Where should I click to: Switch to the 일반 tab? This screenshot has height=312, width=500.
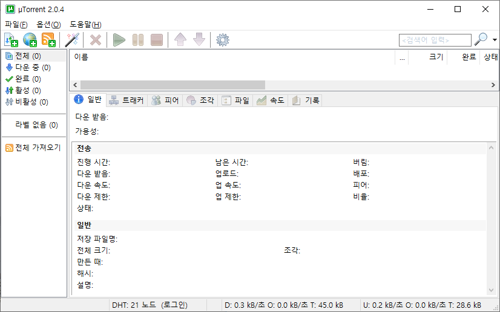(88, 100)
